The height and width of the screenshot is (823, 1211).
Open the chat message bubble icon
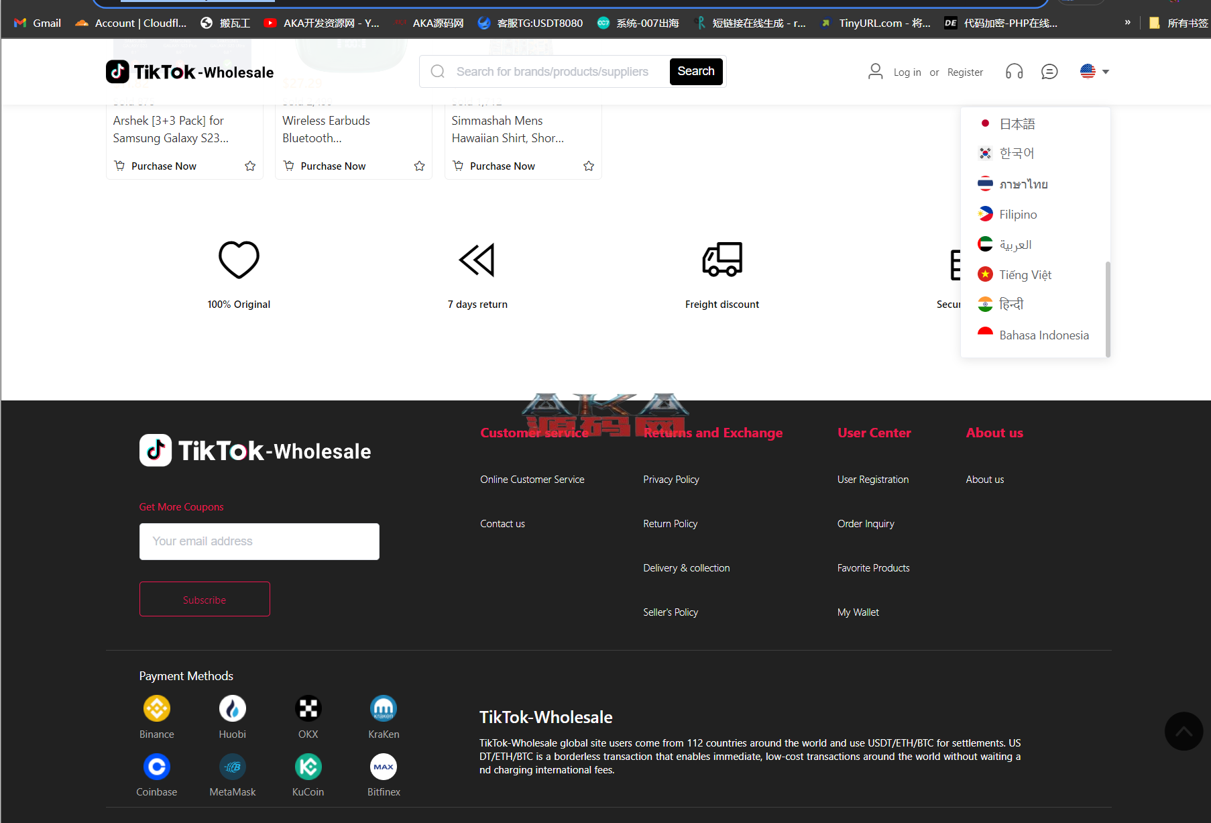(x=1049, y=72)
